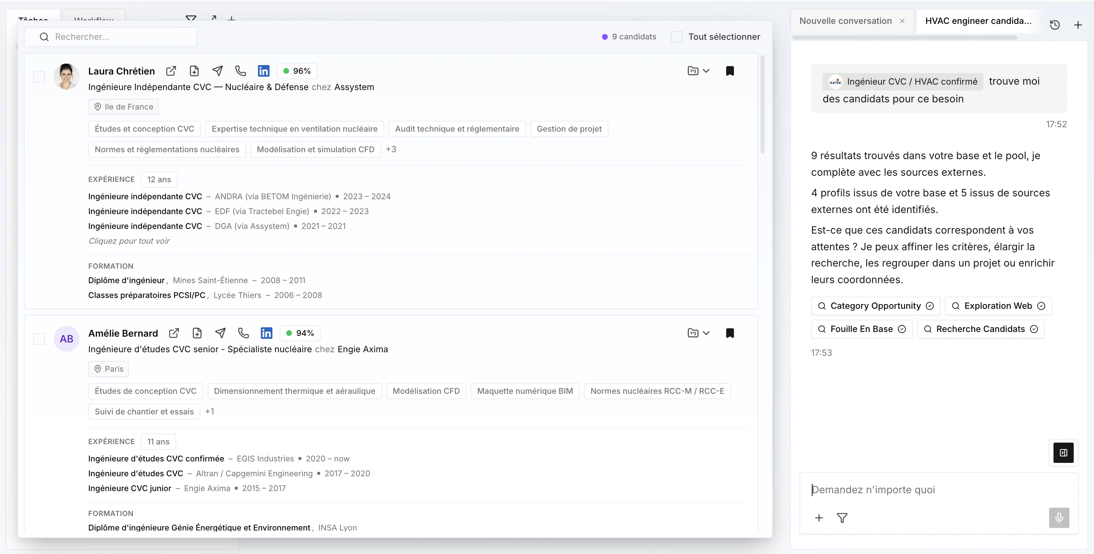The image size is (1094, 554).
Task: Bookmark Laura Chrétien's card
Action: (730, 71)
